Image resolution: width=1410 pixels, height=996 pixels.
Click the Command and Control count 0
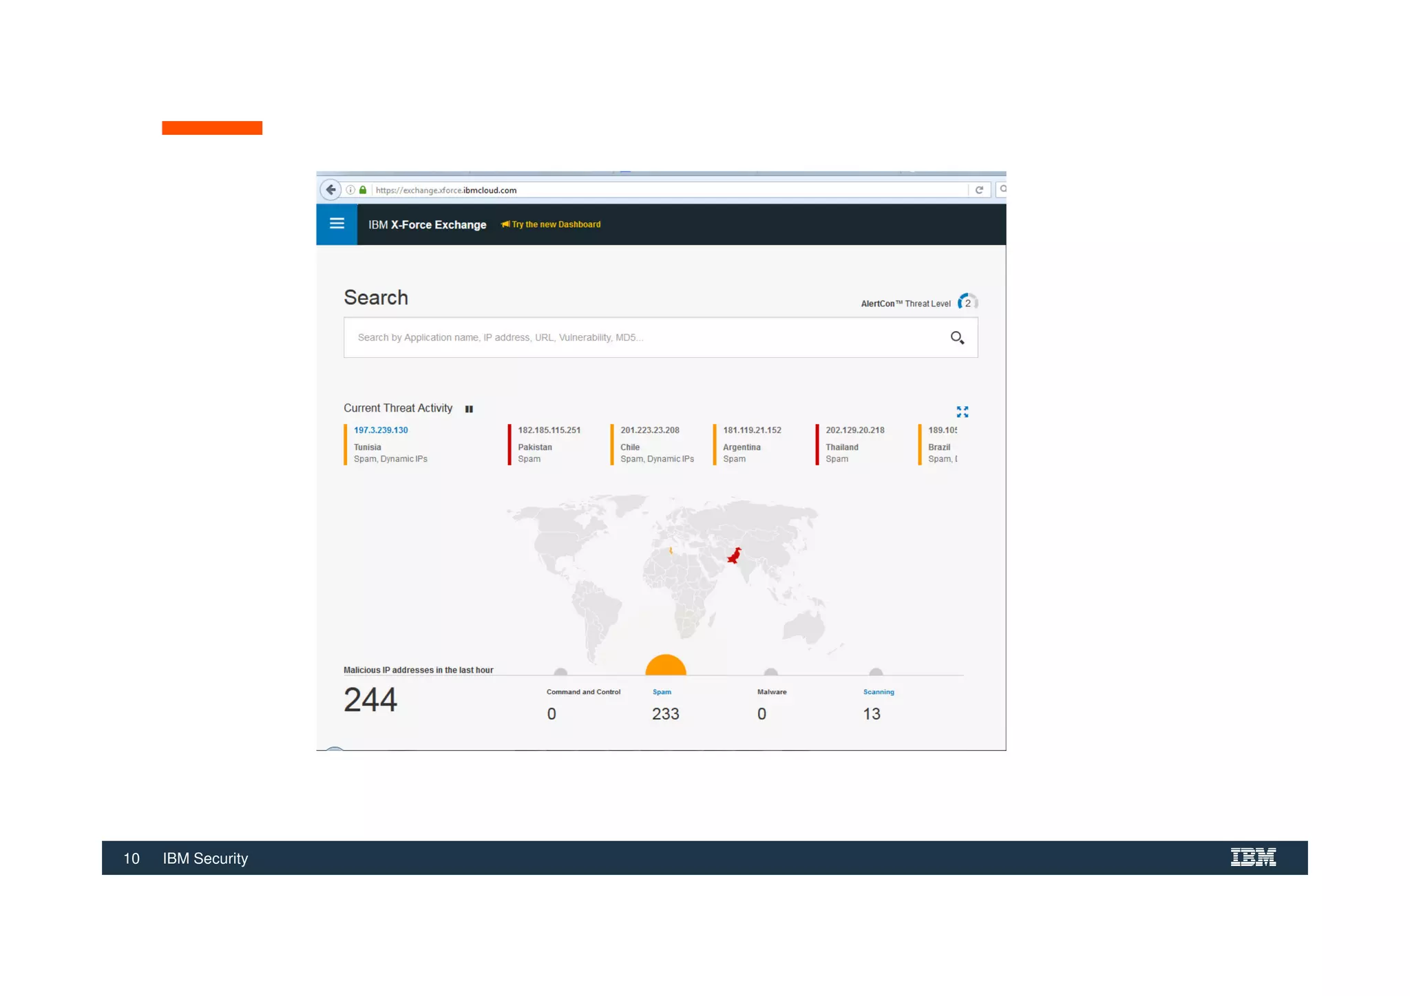click(x=551, y=714)
